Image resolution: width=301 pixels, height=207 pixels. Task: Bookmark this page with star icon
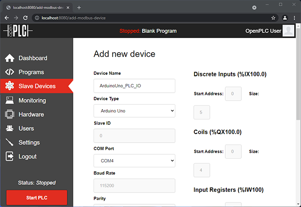[x=273, y=18]
